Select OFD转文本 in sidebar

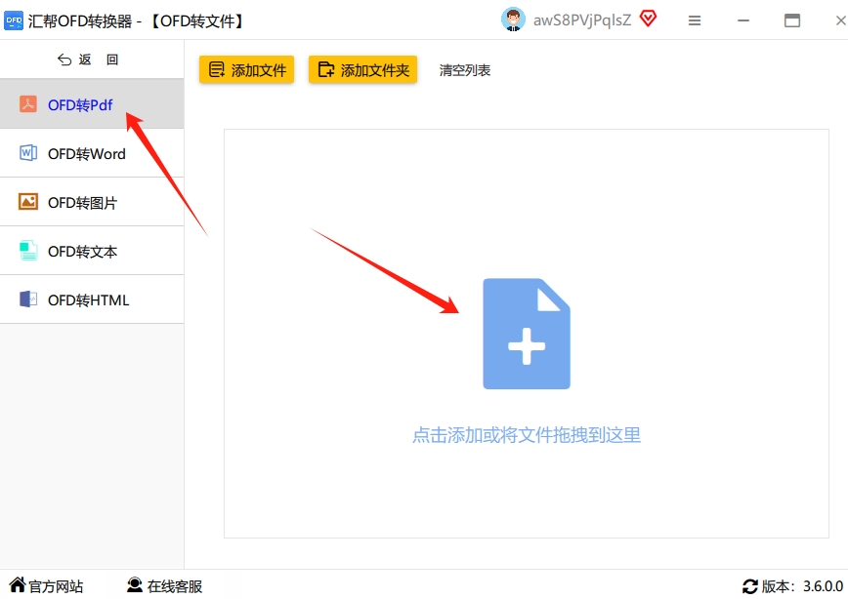(92, 251)
